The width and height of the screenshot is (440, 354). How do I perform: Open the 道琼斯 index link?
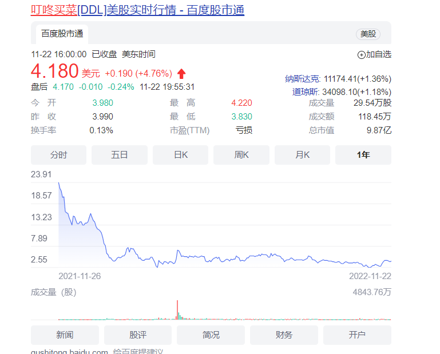[305, 92]
